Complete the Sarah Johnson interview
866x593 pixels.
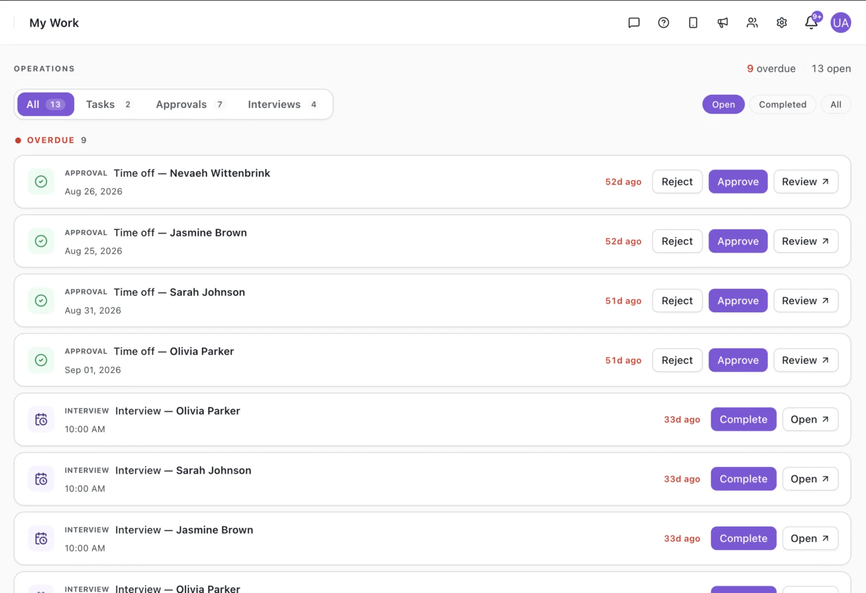[x=744, y=479]
